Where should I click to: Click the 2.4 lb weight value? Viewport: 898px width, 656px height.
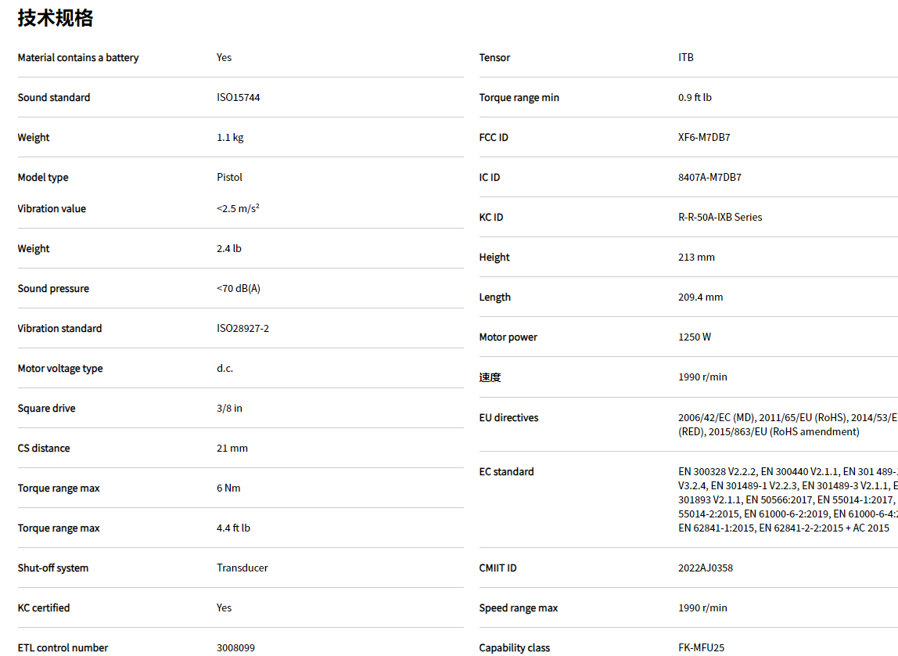(x=228, y=249)
